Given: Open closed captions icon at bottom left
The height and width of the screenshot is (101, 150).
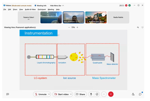Looking at the screenshot, I should [x=8, y=94].
